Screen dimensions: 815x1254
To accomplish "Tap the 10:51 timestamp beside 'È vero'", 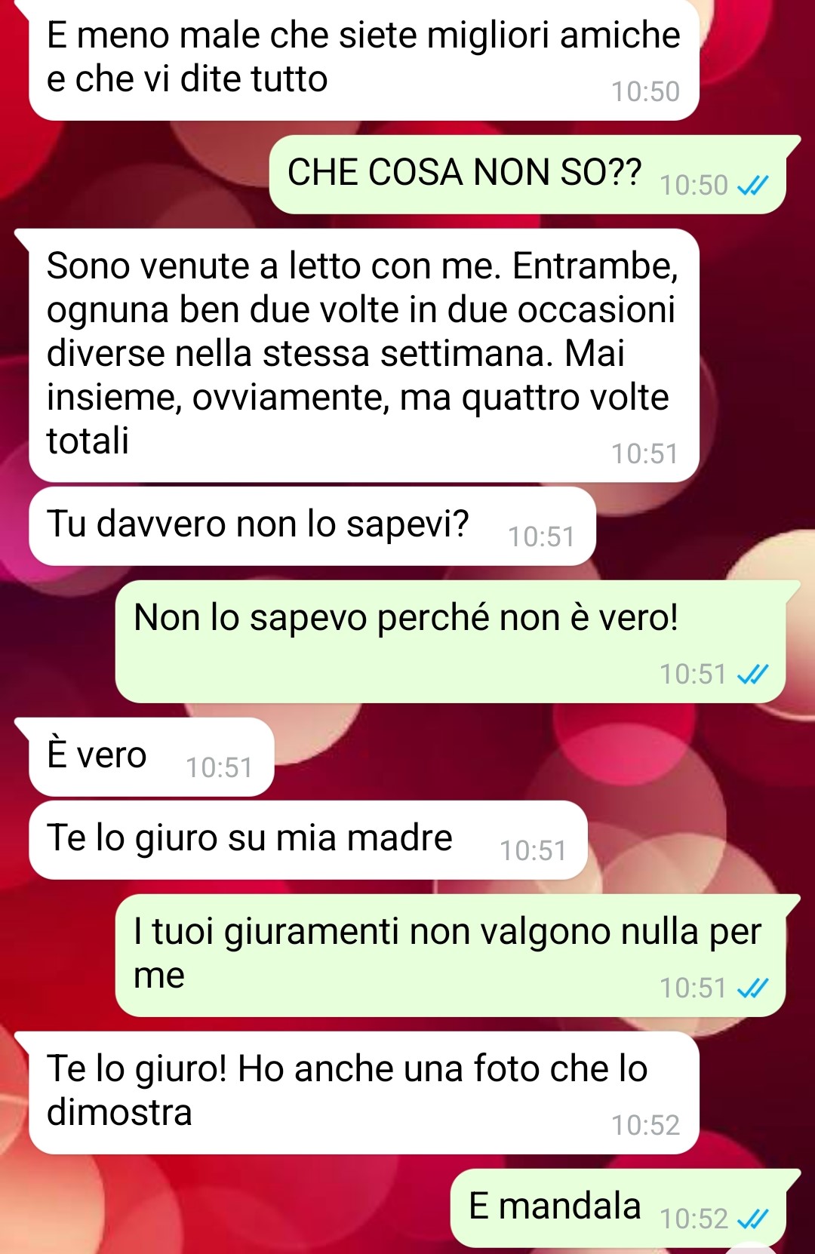I will tap(220, 767).
